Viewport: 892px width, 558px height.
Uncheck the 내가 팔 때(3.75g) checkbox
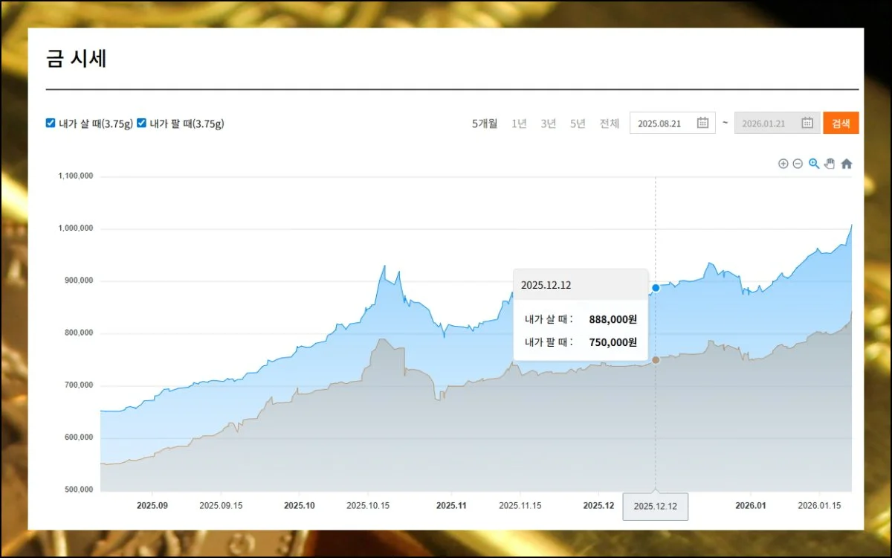click(141, 124)
